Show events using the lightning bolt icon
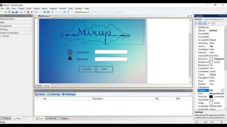227x127 pixels. click(x=209, y=23)
